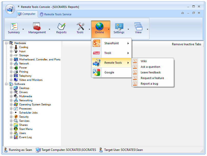This screenshot has width=207, height=156.
Task: Click the Google icon in menu
Action: click(x=96, y=72)
